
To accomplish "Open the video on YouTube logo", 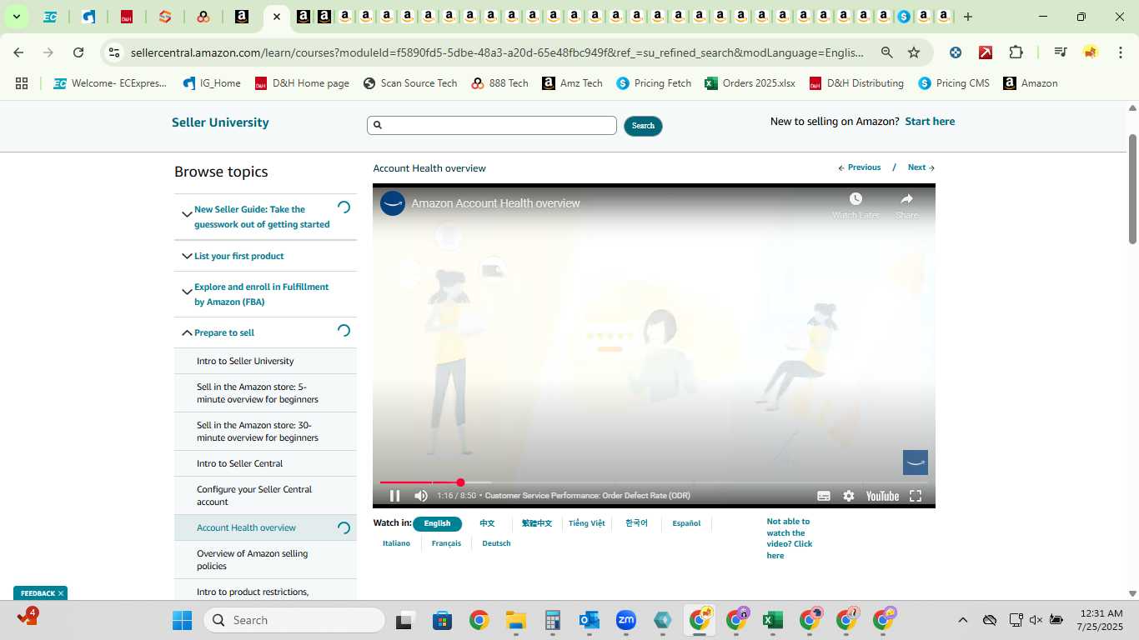I will (882, 496).
